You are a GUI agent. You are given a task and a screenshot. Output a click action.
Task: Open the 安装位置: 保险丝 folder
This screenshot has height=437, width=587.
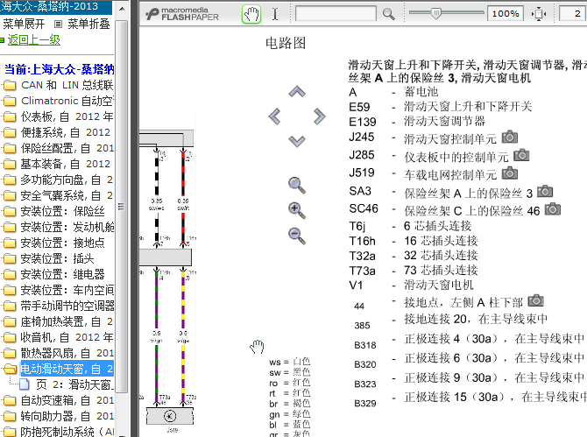53,211
